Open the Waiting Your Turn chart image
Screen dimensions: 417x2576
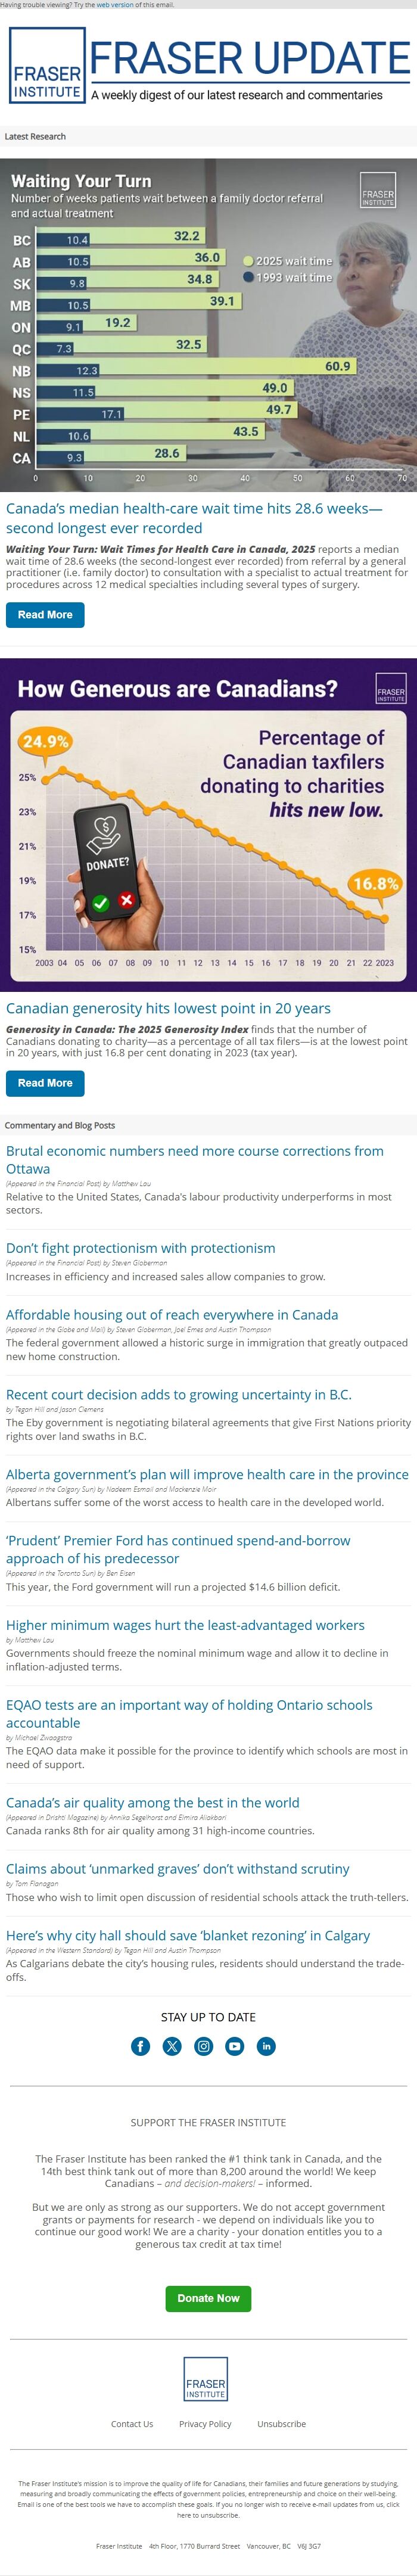pos(208,325)
